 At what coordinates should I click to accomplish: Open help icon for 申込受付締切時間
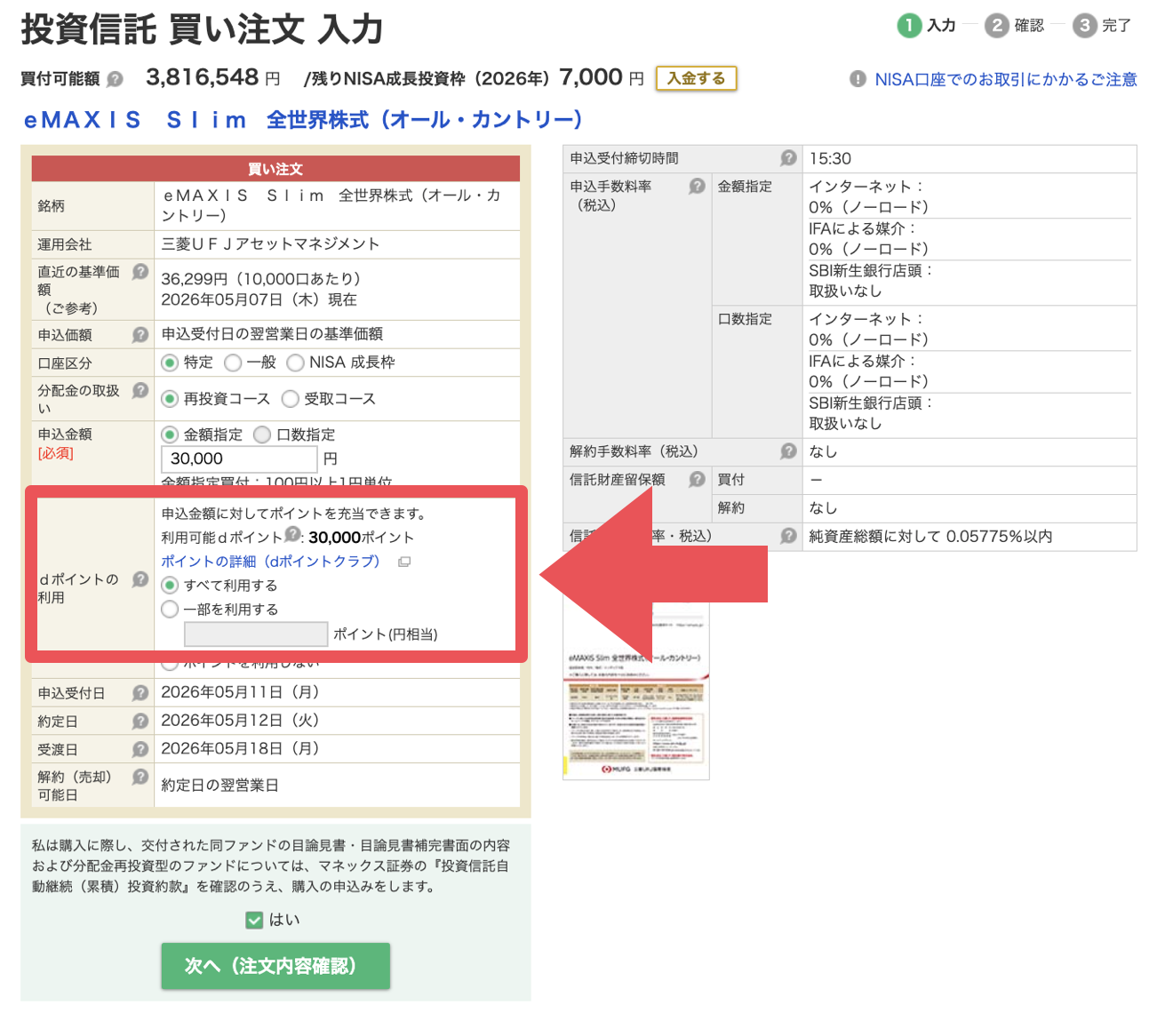click(x=788, y=158)
